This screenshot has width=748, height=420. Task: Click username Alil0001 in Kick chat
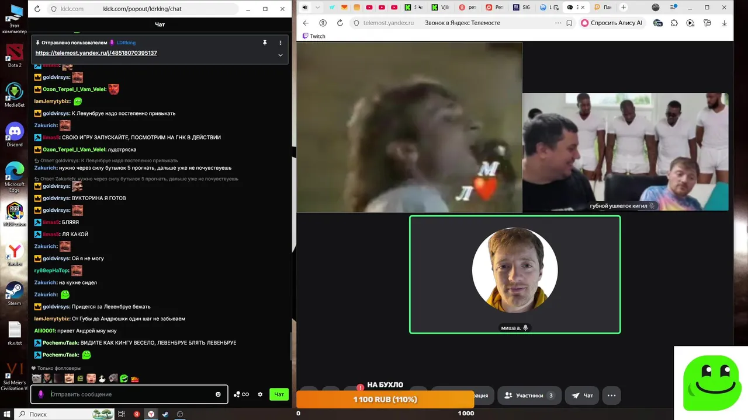tap(44, 331)
